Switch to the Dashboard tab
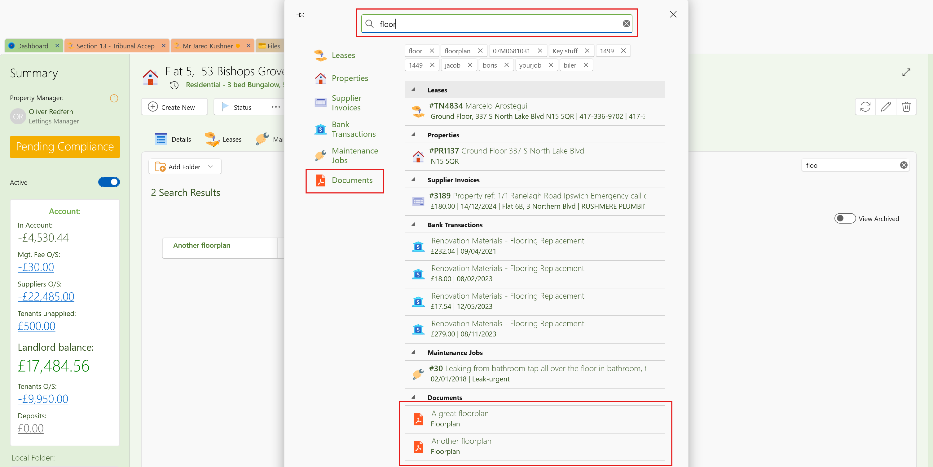 click(32, 46)
